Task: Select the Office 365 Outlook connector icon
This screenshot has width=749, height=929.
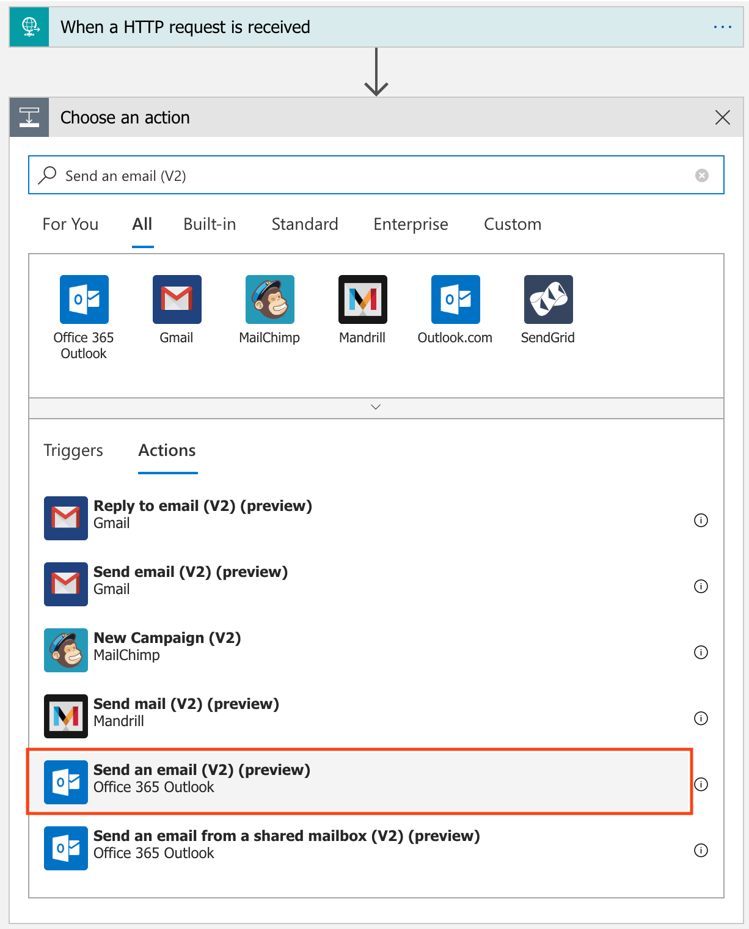Action: (84, 299)
